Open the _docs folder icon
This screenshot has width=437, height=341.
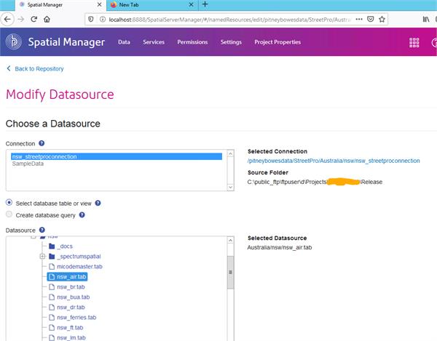tap(52, 246)
